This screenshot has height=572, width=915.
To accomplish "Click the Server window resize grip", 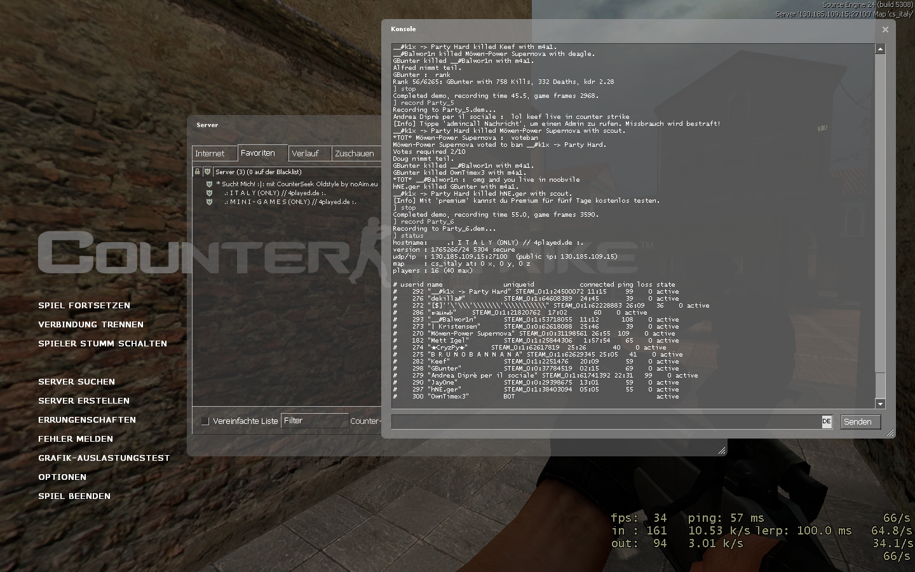I will (x=722, y=451).
